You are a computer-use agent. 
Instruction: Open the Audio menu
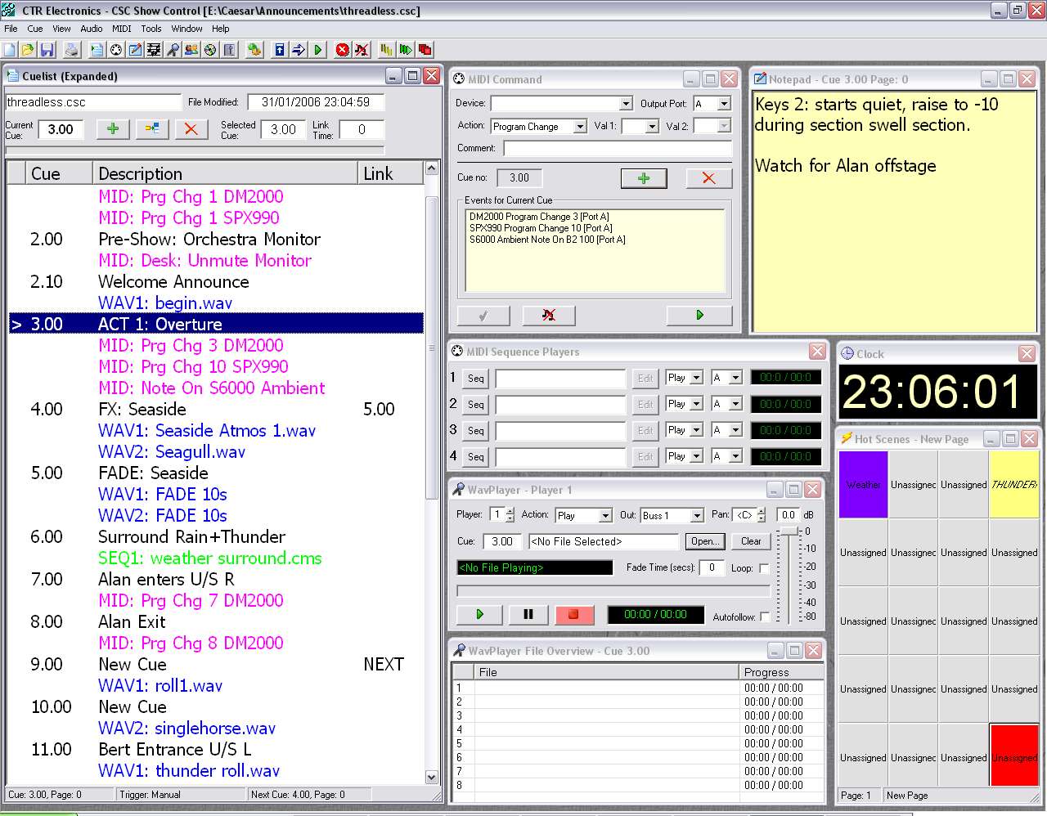92,29
